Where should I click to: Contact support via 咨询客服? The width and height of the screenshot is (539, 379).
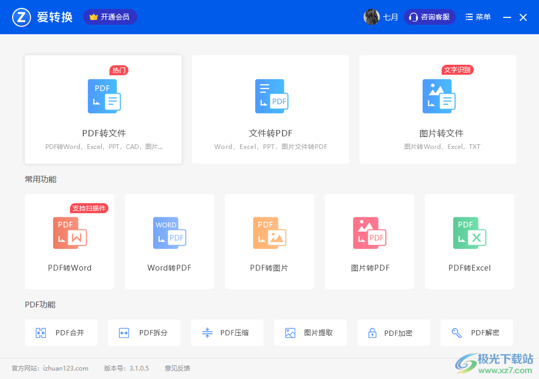coord(430,17)
